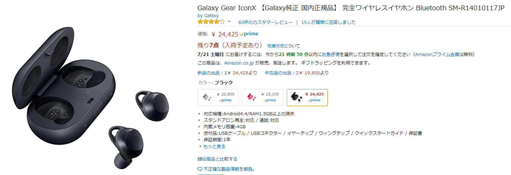Select the black color option at ¥24,425
The height and width of the screenshot is (175, 511).
[307, 97]
